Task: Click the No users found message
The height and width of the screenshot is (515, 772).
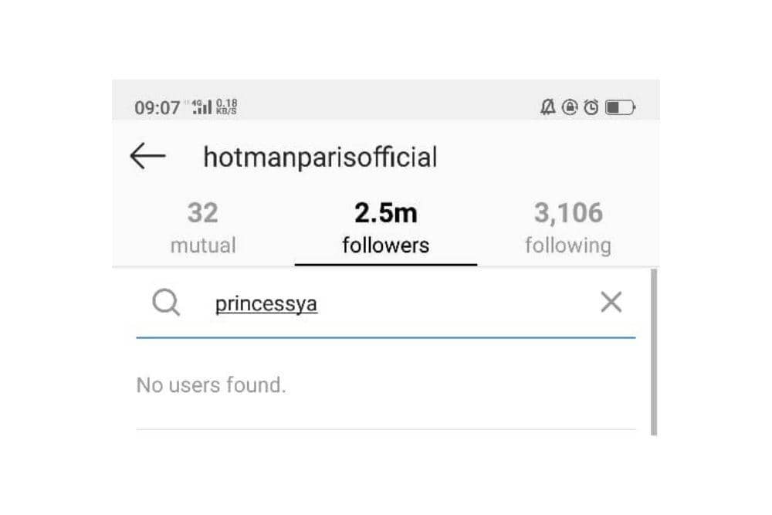Action: 211,385
